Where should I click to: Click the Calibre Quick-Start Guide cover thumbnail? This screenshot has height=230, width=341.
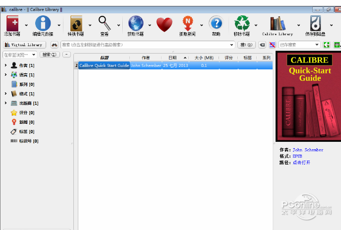308,96
